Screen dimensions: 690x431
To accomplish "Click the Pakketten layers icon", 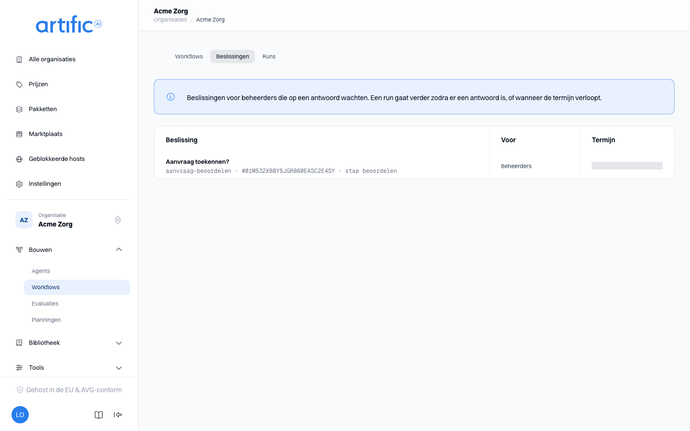I will click(19, 109).
